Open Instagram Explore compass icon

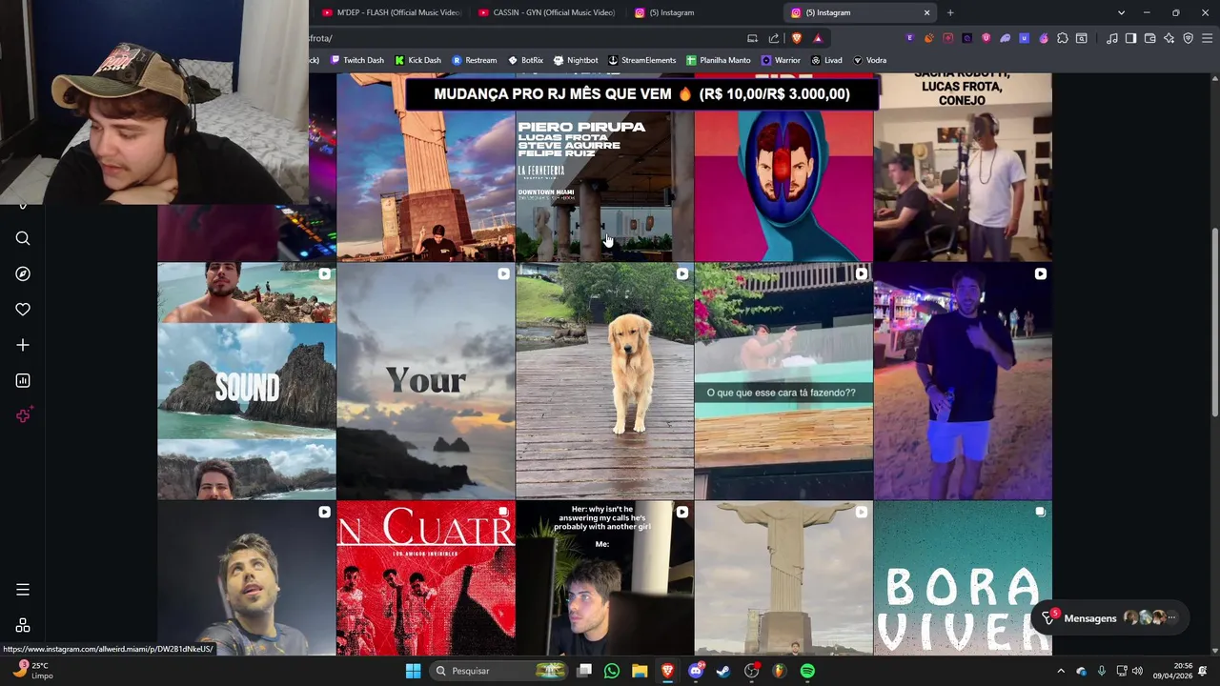click(x=23, y=273)
